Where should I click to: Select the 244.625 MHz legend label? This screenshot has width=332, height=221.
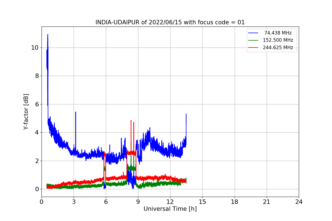(278, 48)
